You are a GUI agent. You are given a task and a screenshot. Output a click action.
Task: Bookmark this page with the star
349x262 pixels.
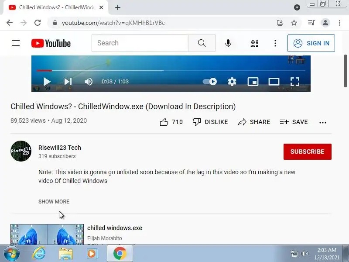294,23
